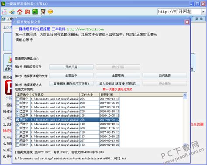Click the 扫描垃圾结束 scan result status text
The height and width of the screenshot is (165, 207).
click(59, 152)
